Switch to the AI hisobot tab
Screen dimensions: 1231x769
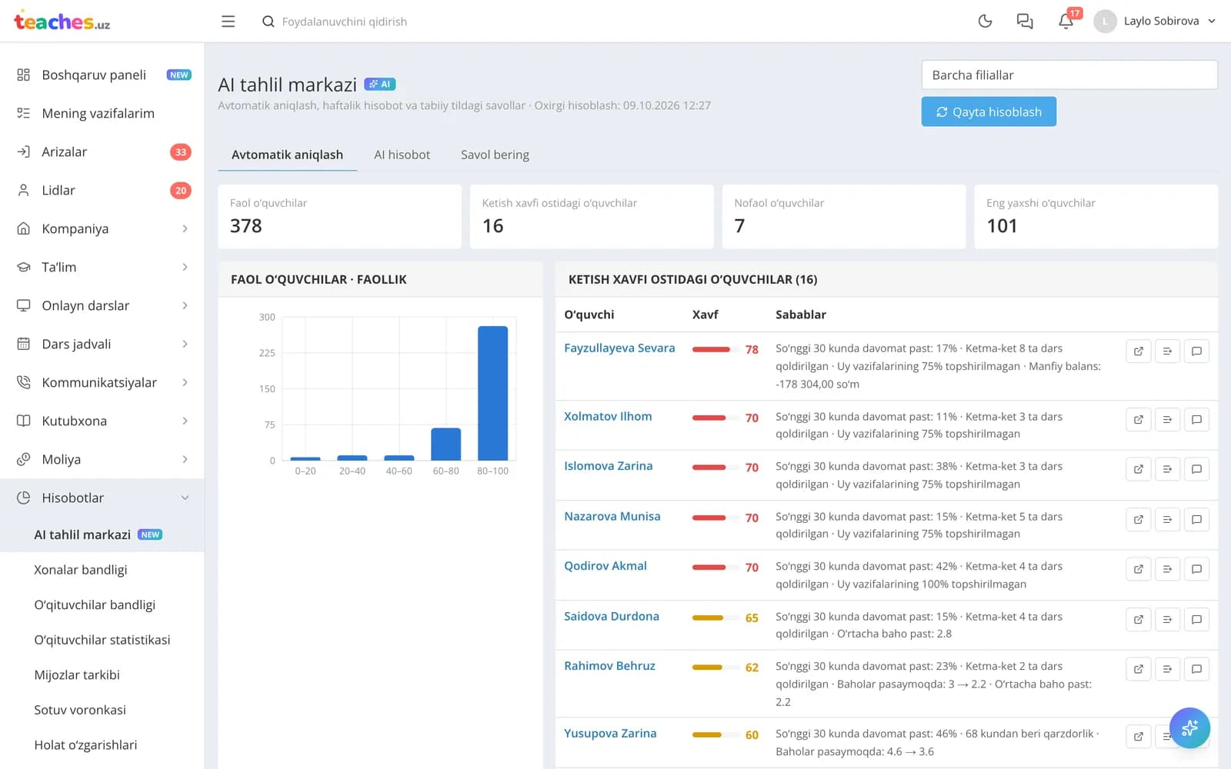pos(402,155)
